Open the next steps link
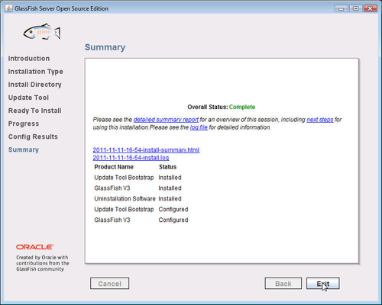Screen dimensions: 382x305 click(320, 120)
